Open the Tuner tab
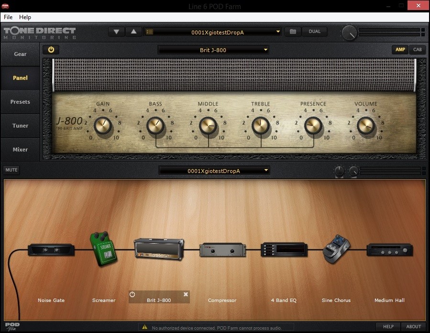The image size is (430, 333). pos(20,126)
